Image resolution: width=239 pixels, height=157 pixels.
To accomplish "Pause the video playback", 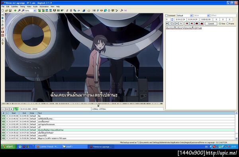I will pos(11,109).
